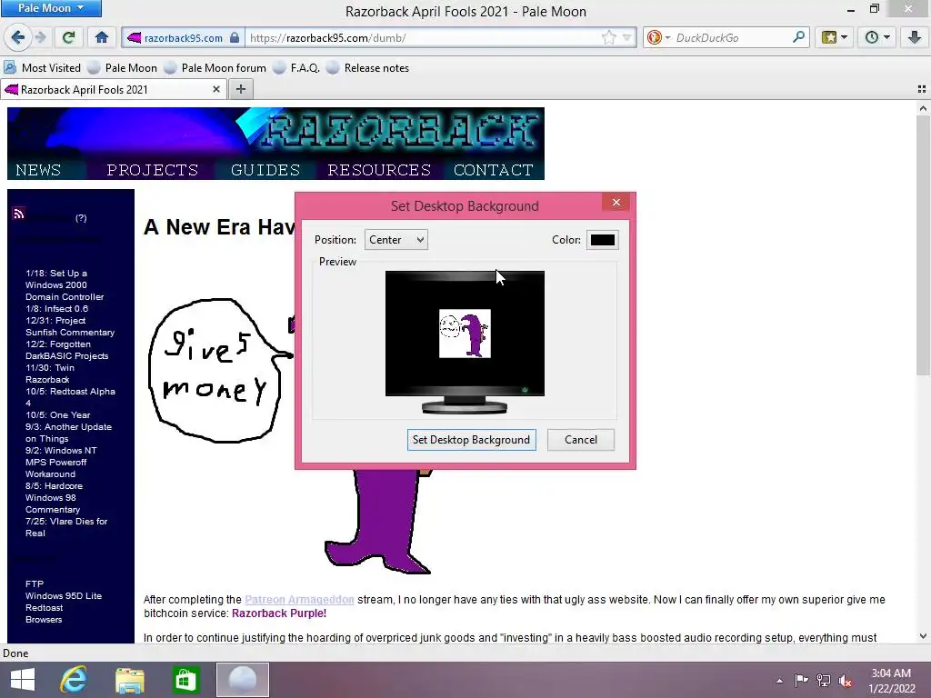Open 12/31: Project Sunfish Commentary link
The image size is (931, 698).
coord(69,326)
